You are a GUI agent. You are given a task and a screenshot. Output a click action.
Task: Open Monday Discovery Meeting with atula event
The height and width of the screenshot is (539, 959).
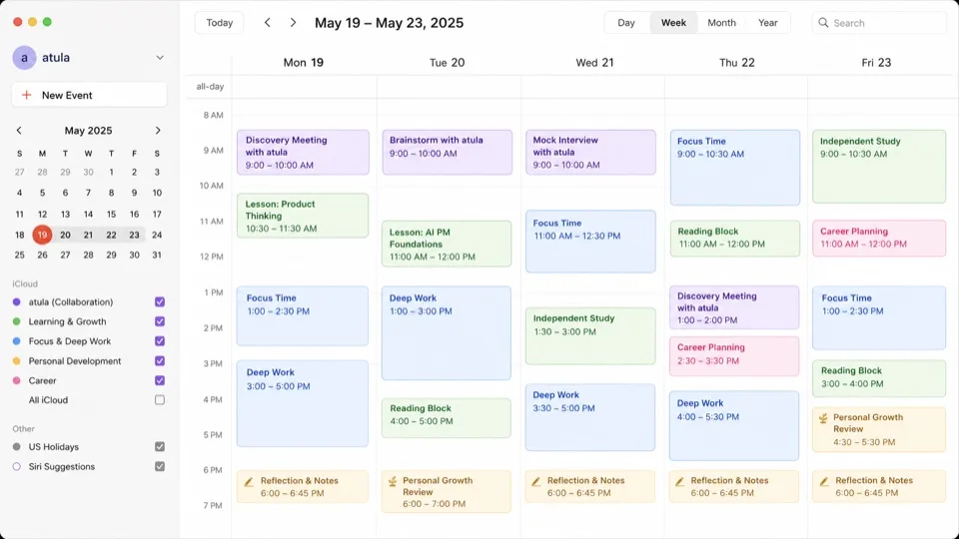click(304, 152)
